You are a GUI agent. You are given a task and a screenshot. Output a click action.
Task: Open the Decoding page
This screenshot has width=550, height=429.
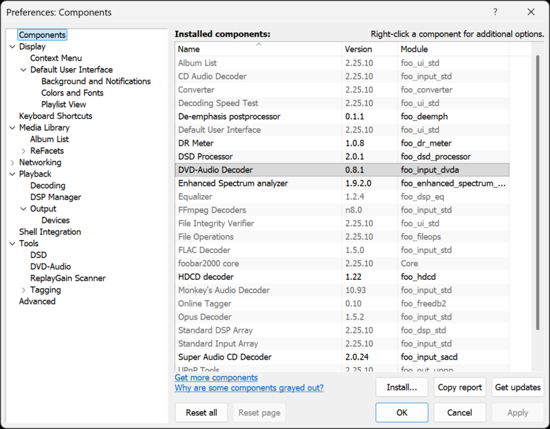coord(47,186)
